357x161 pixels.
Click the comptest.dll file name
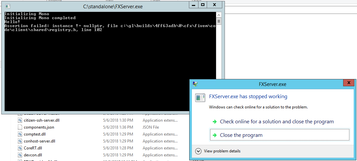click(x=35, y=134)
